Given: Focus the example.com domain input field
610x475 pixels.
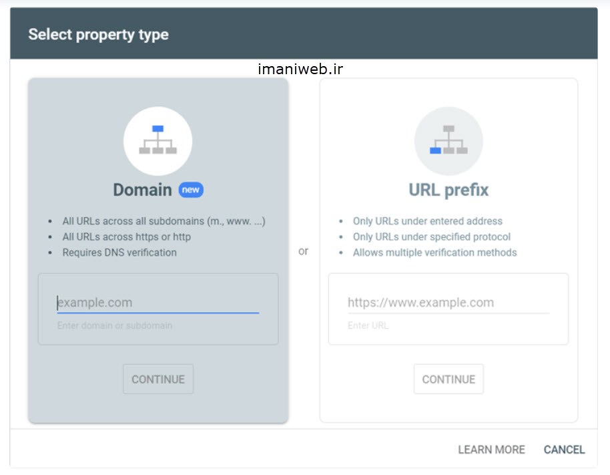Looking at the screenshot, I should click(x=158, y=303).
